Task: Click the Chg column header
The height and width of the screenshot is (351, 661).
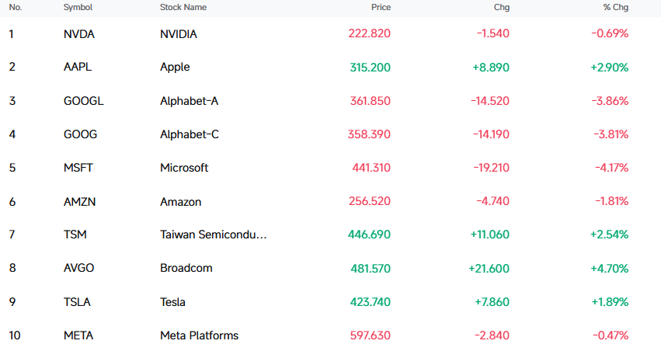Action: [502, 7]
